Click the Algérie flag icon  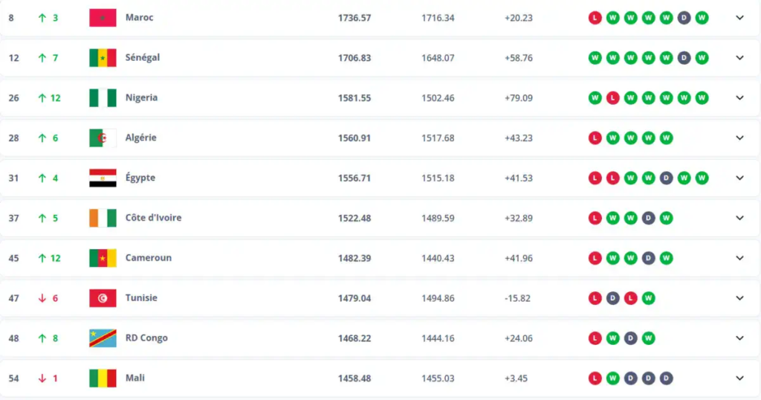coord(103,138)
